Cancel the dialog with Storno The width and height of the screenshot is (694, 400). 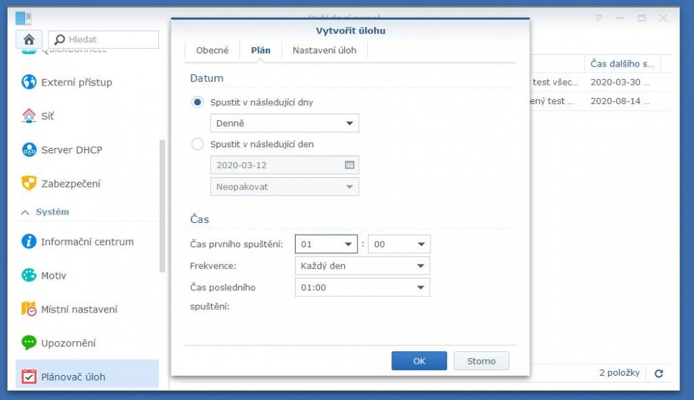(x=482, y=361)
